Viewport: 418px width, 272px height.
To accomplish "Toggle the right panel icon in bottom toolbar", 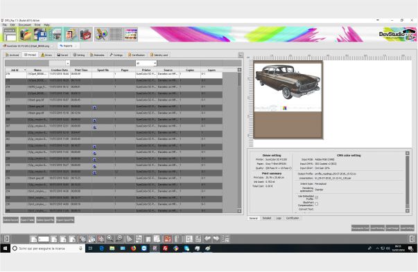I will coord(412,239).
